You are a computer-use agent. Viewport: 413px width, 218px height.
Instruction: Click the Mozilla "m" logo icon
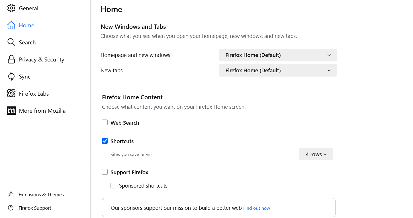click(11, 111)
